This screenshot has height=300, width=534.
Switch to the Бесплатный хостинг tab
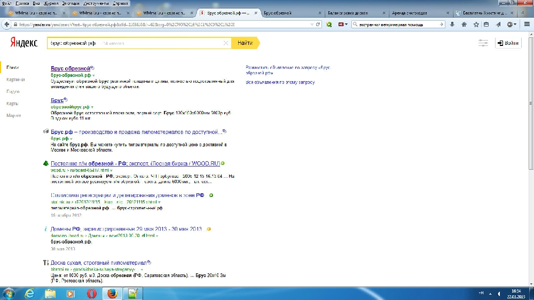(484, 13)
